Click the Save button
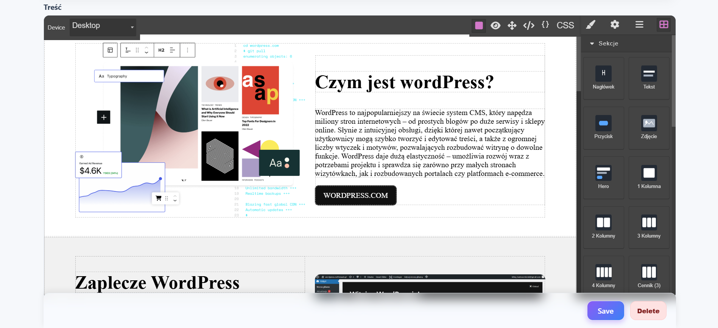 pos(605,311)
